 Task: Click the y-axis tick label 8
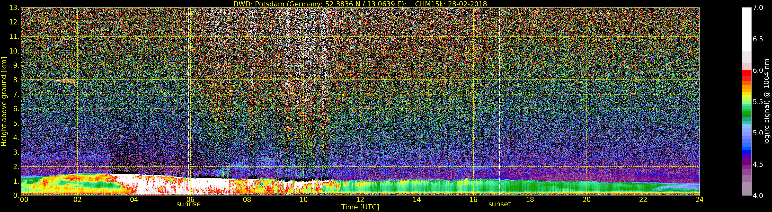coord(16,80)
